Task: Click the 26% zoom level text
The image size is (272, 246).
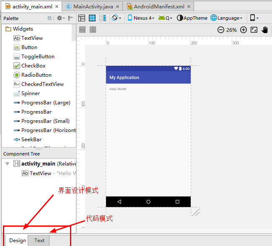Action: click(232, 30)
